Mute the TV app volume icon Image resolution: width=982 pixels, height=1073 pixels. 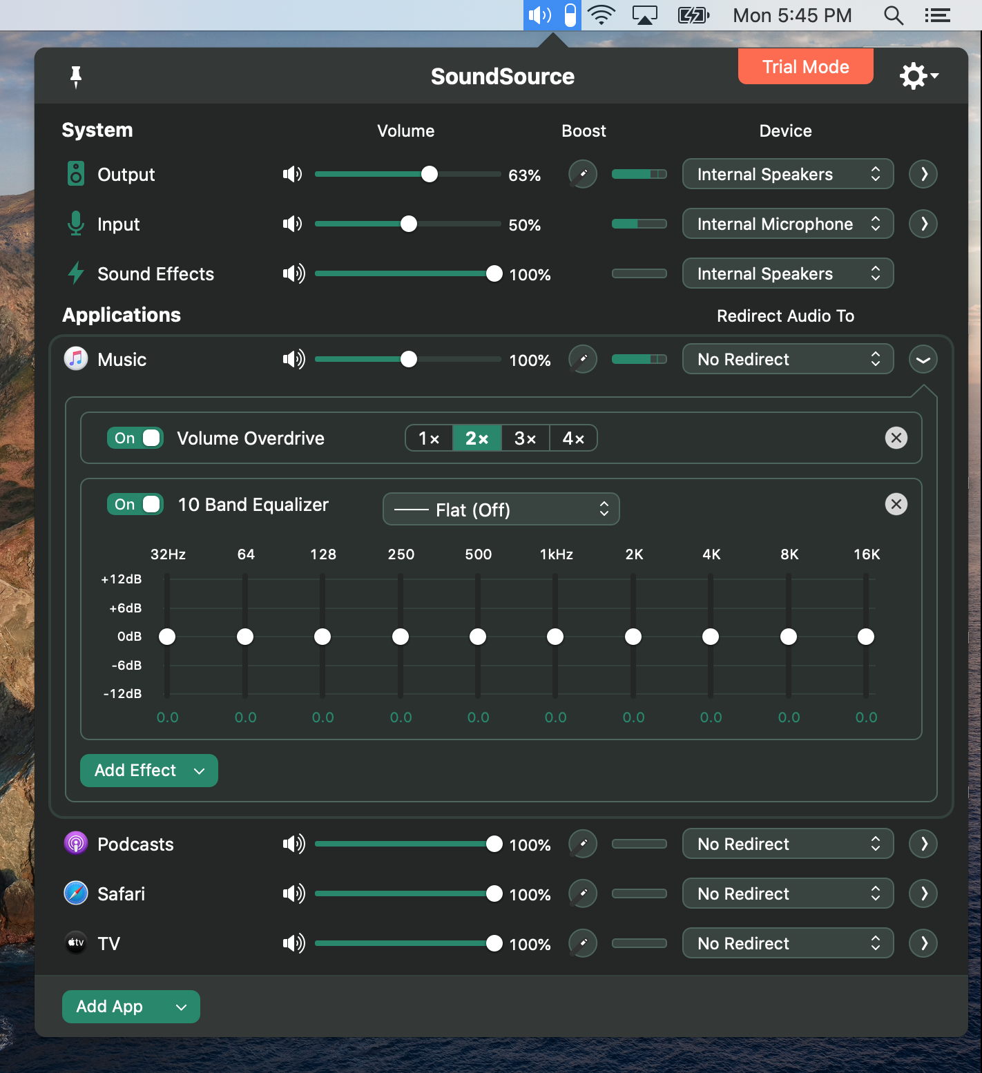pos(293,943)
